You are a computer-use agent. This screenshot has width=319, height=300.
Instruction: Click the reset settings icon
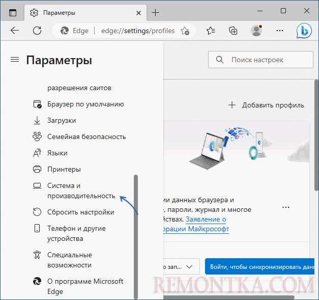(x=37, y=212)
